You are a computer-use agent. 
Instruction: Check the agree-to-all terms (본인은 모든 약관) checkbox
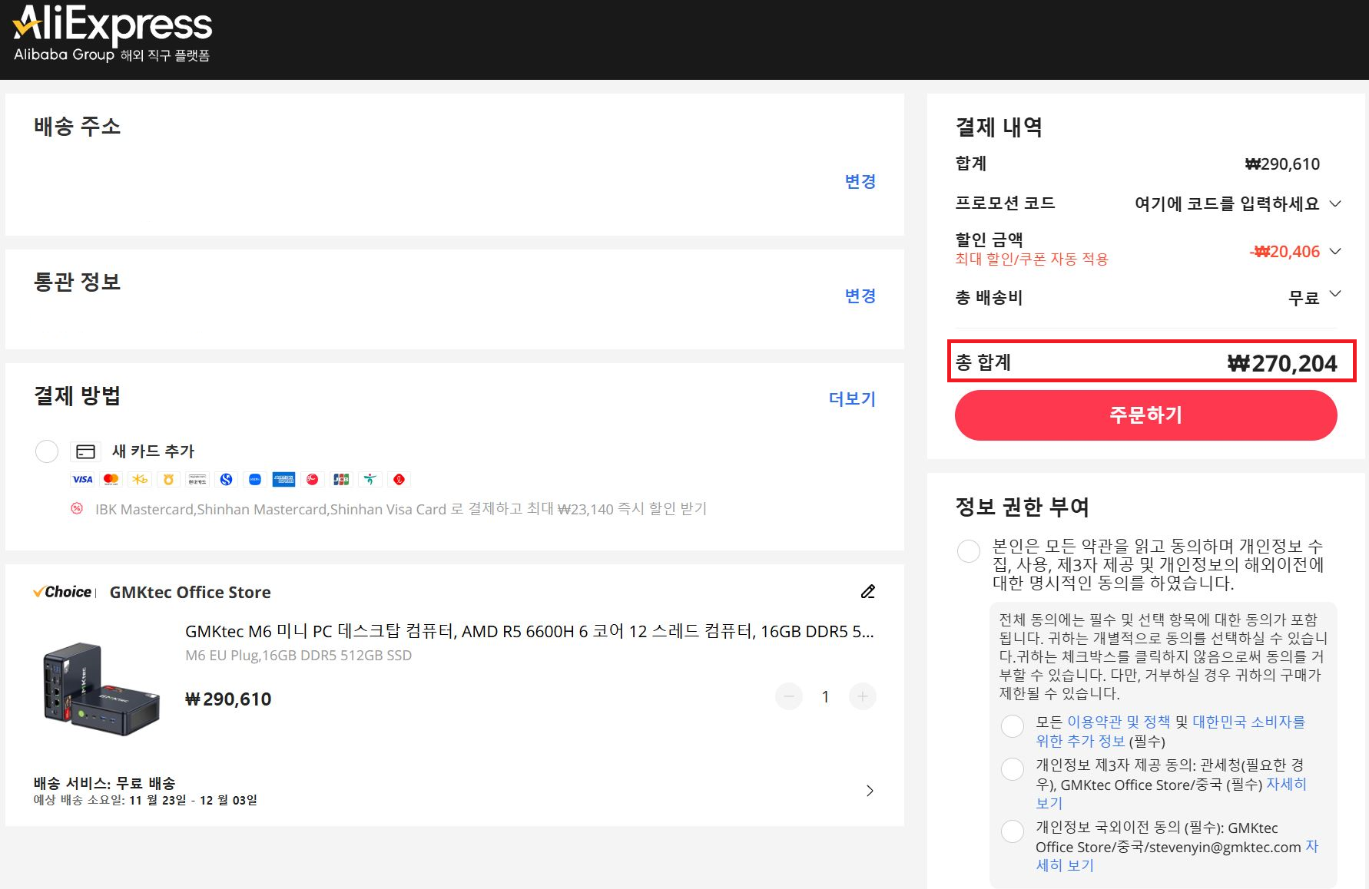pos(969,550)
